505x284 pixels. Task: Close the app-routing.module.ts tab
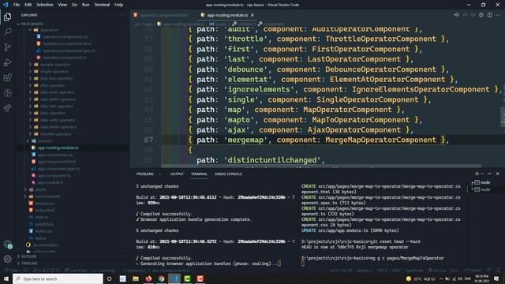[x=252, y=15]
